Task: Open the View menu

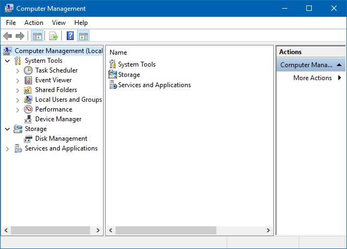Action: point(59,23)
